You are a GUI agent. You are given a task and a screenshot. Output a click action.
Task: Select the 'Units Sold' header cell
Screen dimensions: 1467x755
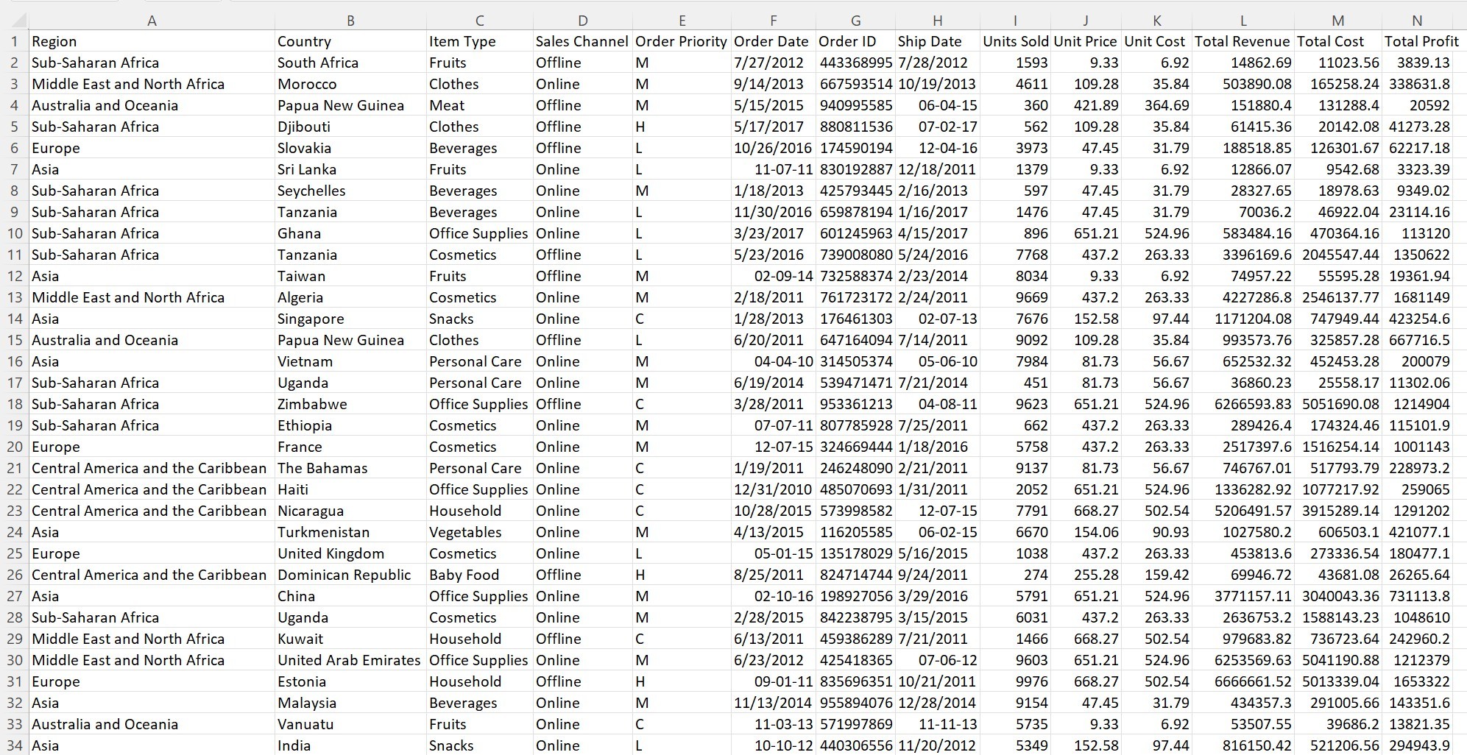click(x=1015, y=41)
